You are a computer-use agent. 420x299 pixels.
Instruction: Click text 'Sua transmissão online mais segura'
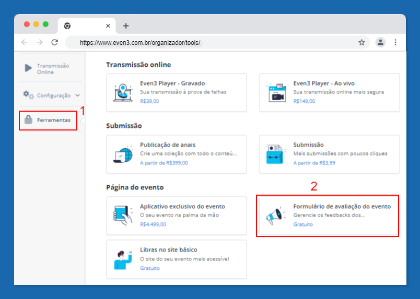tap(339, 92)
